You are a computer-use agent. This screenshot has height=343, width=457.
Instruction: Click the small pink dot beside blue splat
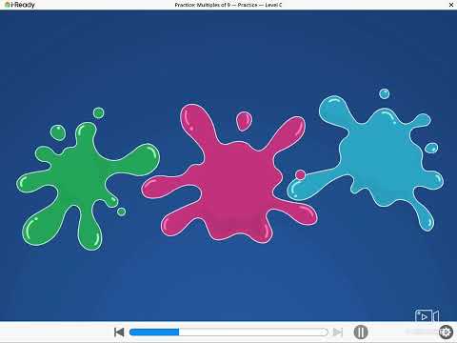(x=300, y=174)
